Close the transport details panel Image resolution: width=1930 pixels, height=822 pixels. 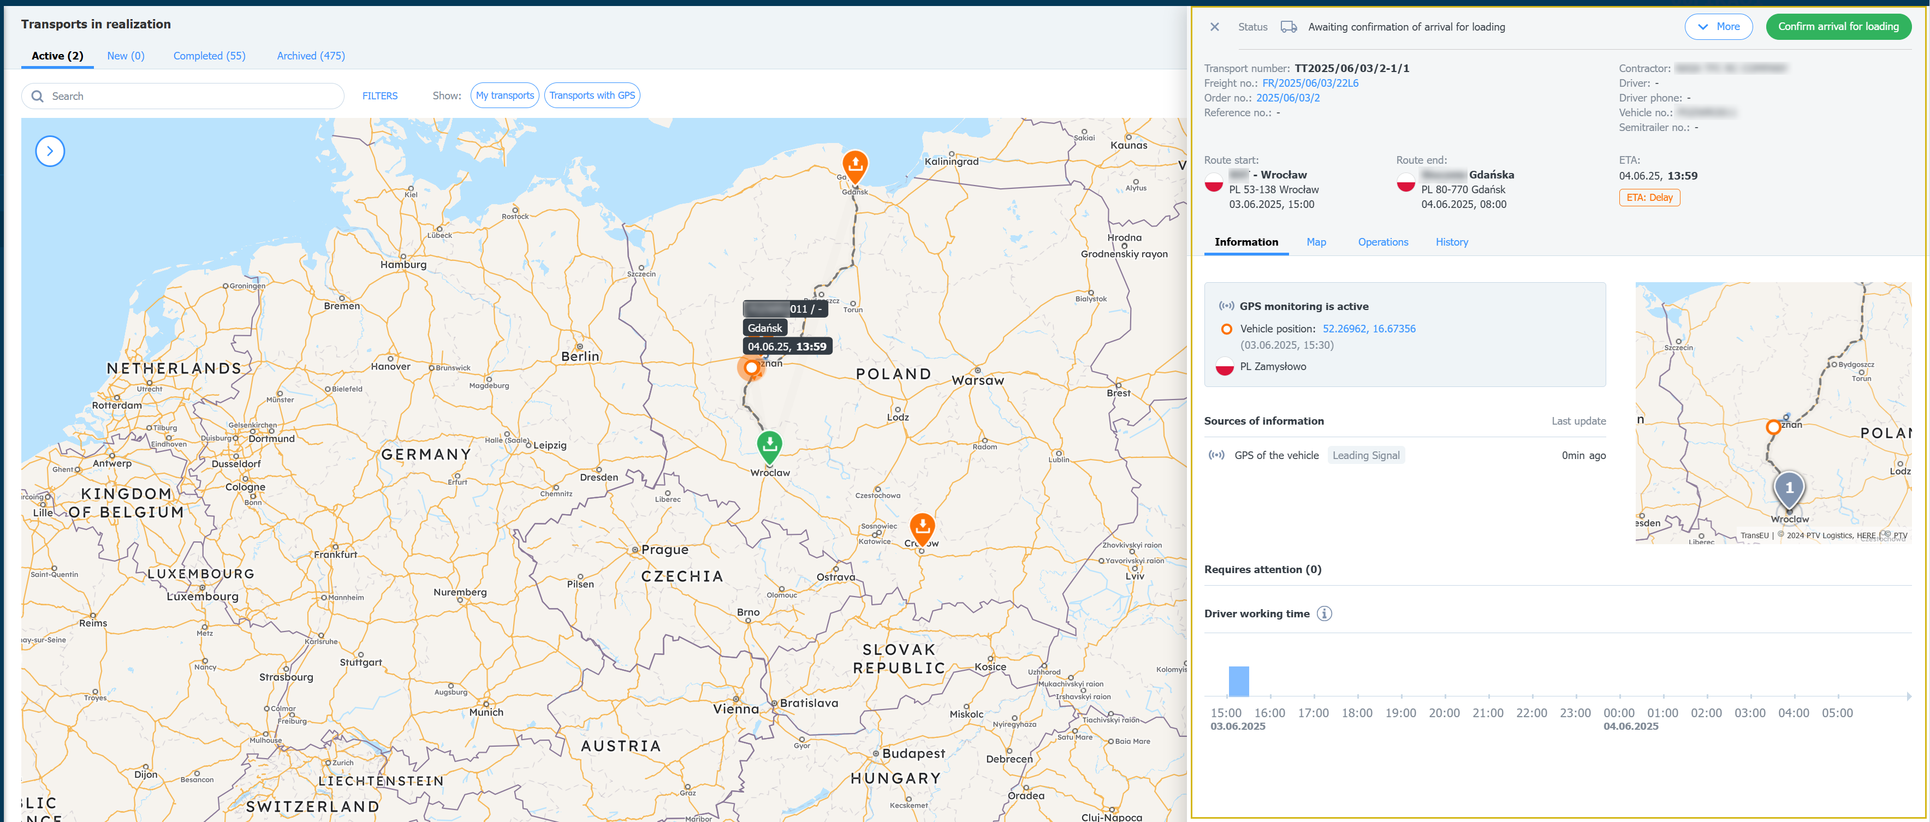click(1214, 27)
